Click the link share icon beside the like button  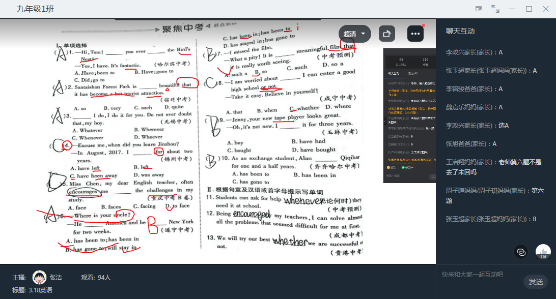click(521, 251)
